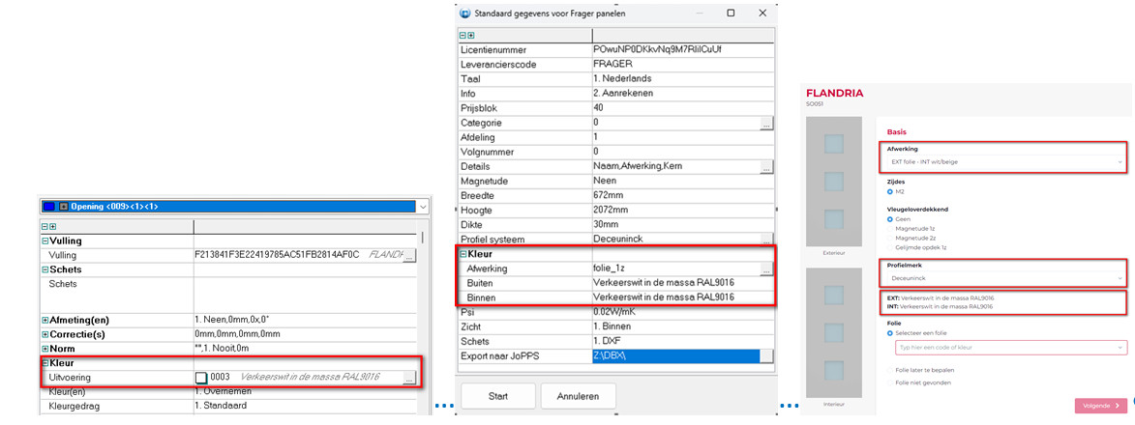Image resolution: width=1135 pixels, height=425 pixels.
Task: Open folie code dropdown arrow
Action: pos(1120,349)
